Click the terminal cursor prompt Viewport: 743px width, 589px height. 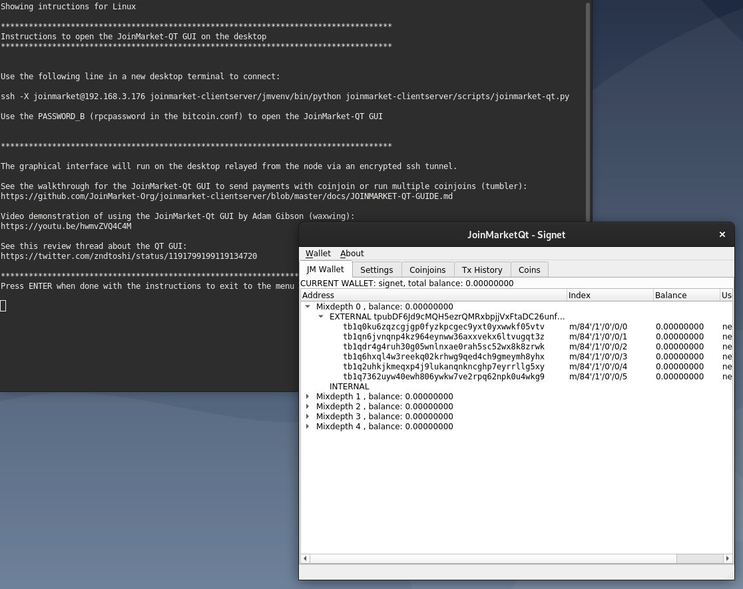(3, 305)
